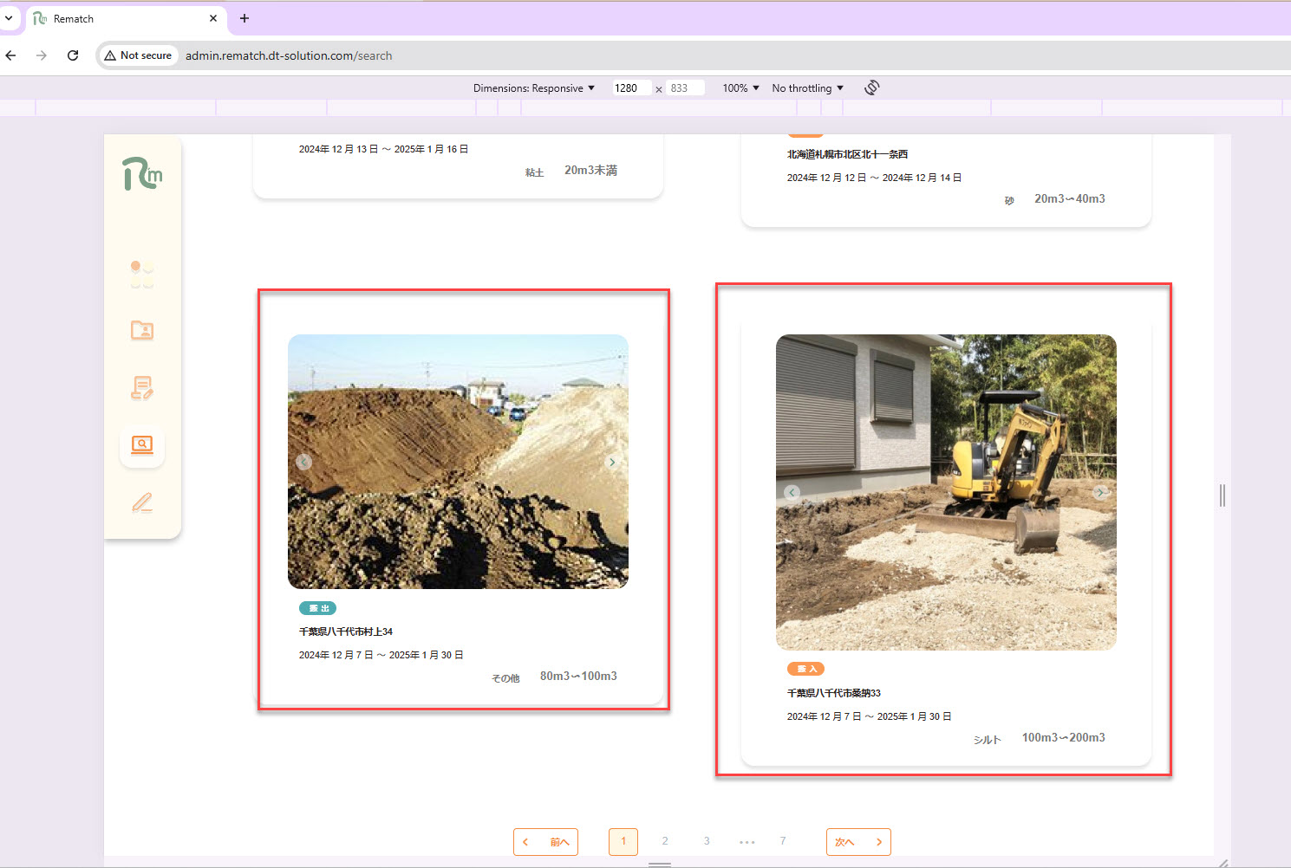Click the search monitor icon in sidebar

pos(142,445)
